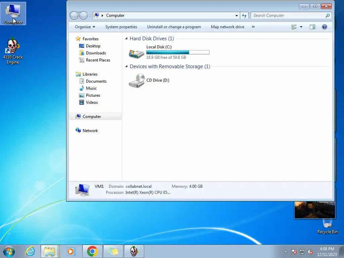Viewport: 344px width, 258px height.
Task: Click the taskbar clock showing 4:08 PM
Action: pyautogui.click(x=327, y=252)
